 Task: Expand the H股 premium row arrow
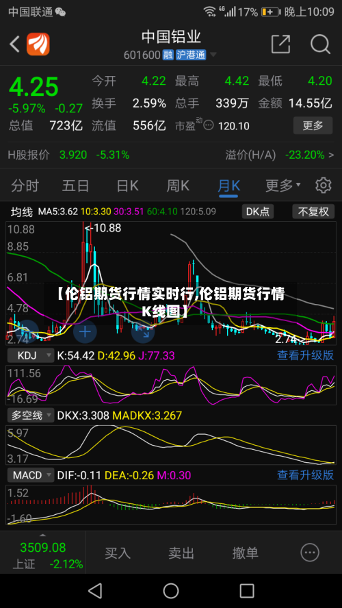331,155
